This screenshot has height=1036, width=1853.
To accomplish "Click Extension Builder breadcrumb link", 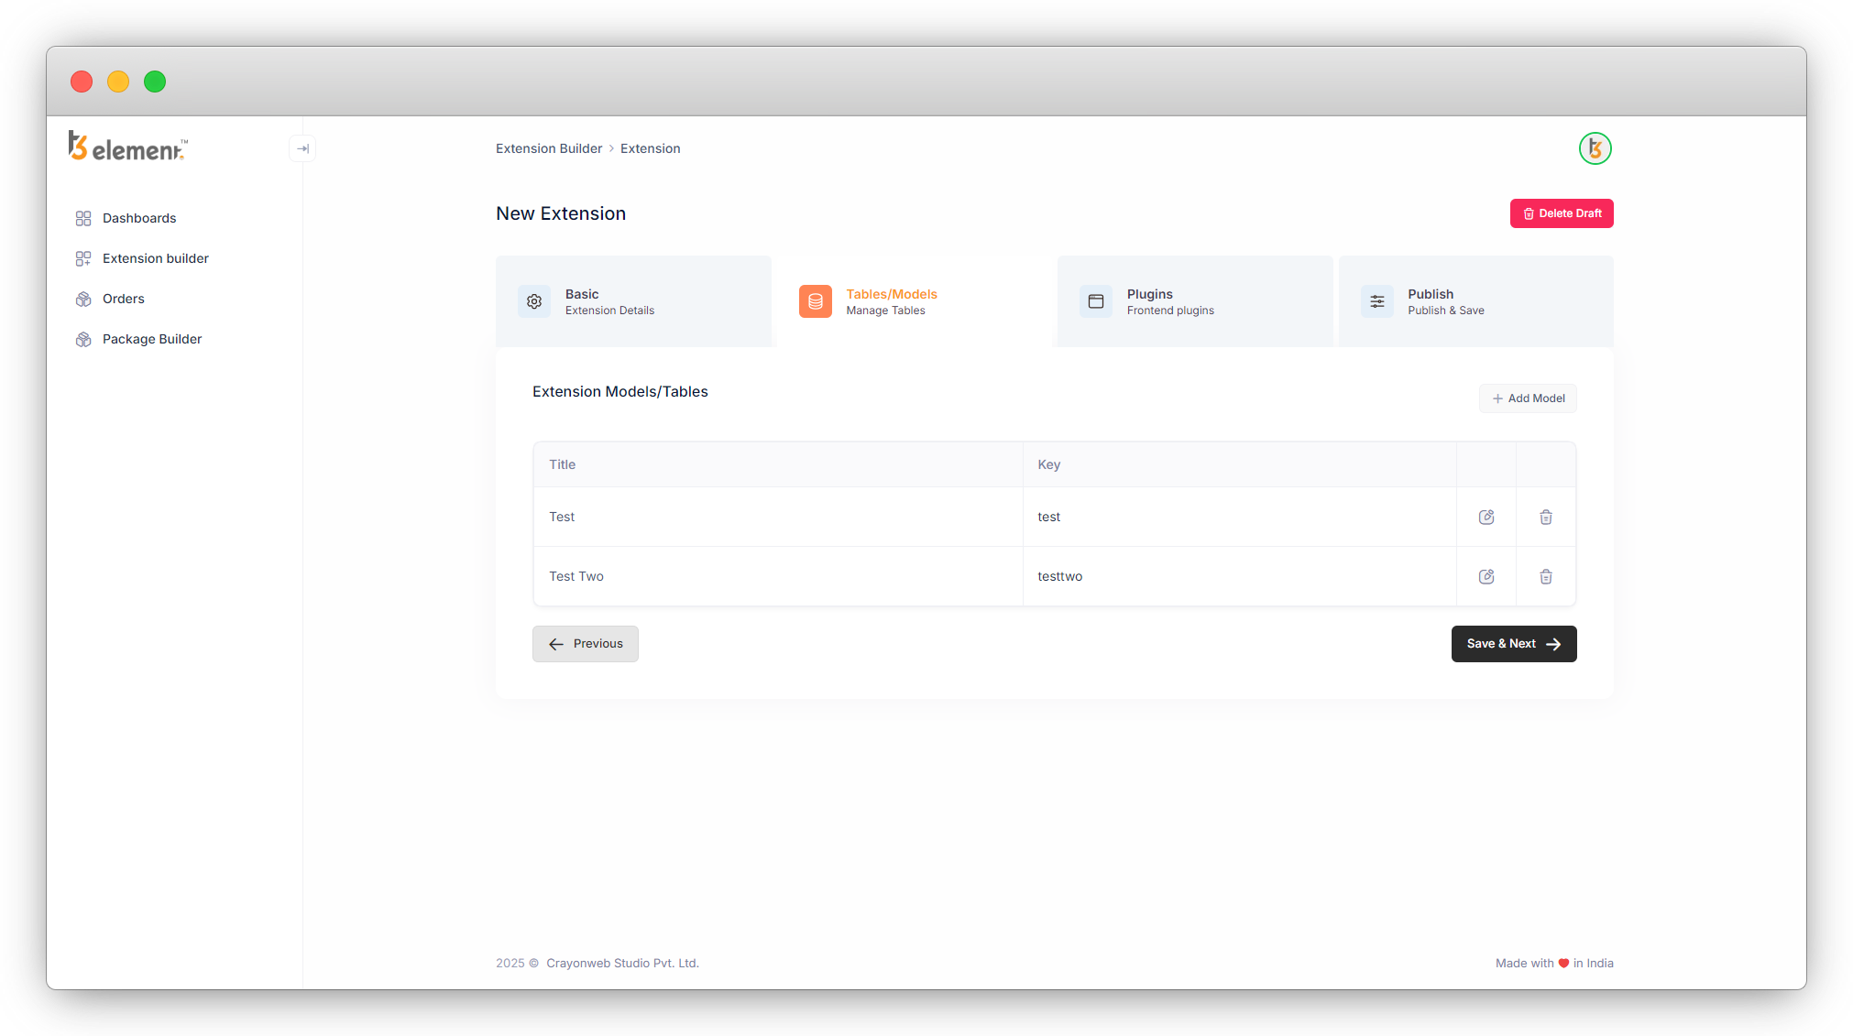I will [x=549, y=148].
